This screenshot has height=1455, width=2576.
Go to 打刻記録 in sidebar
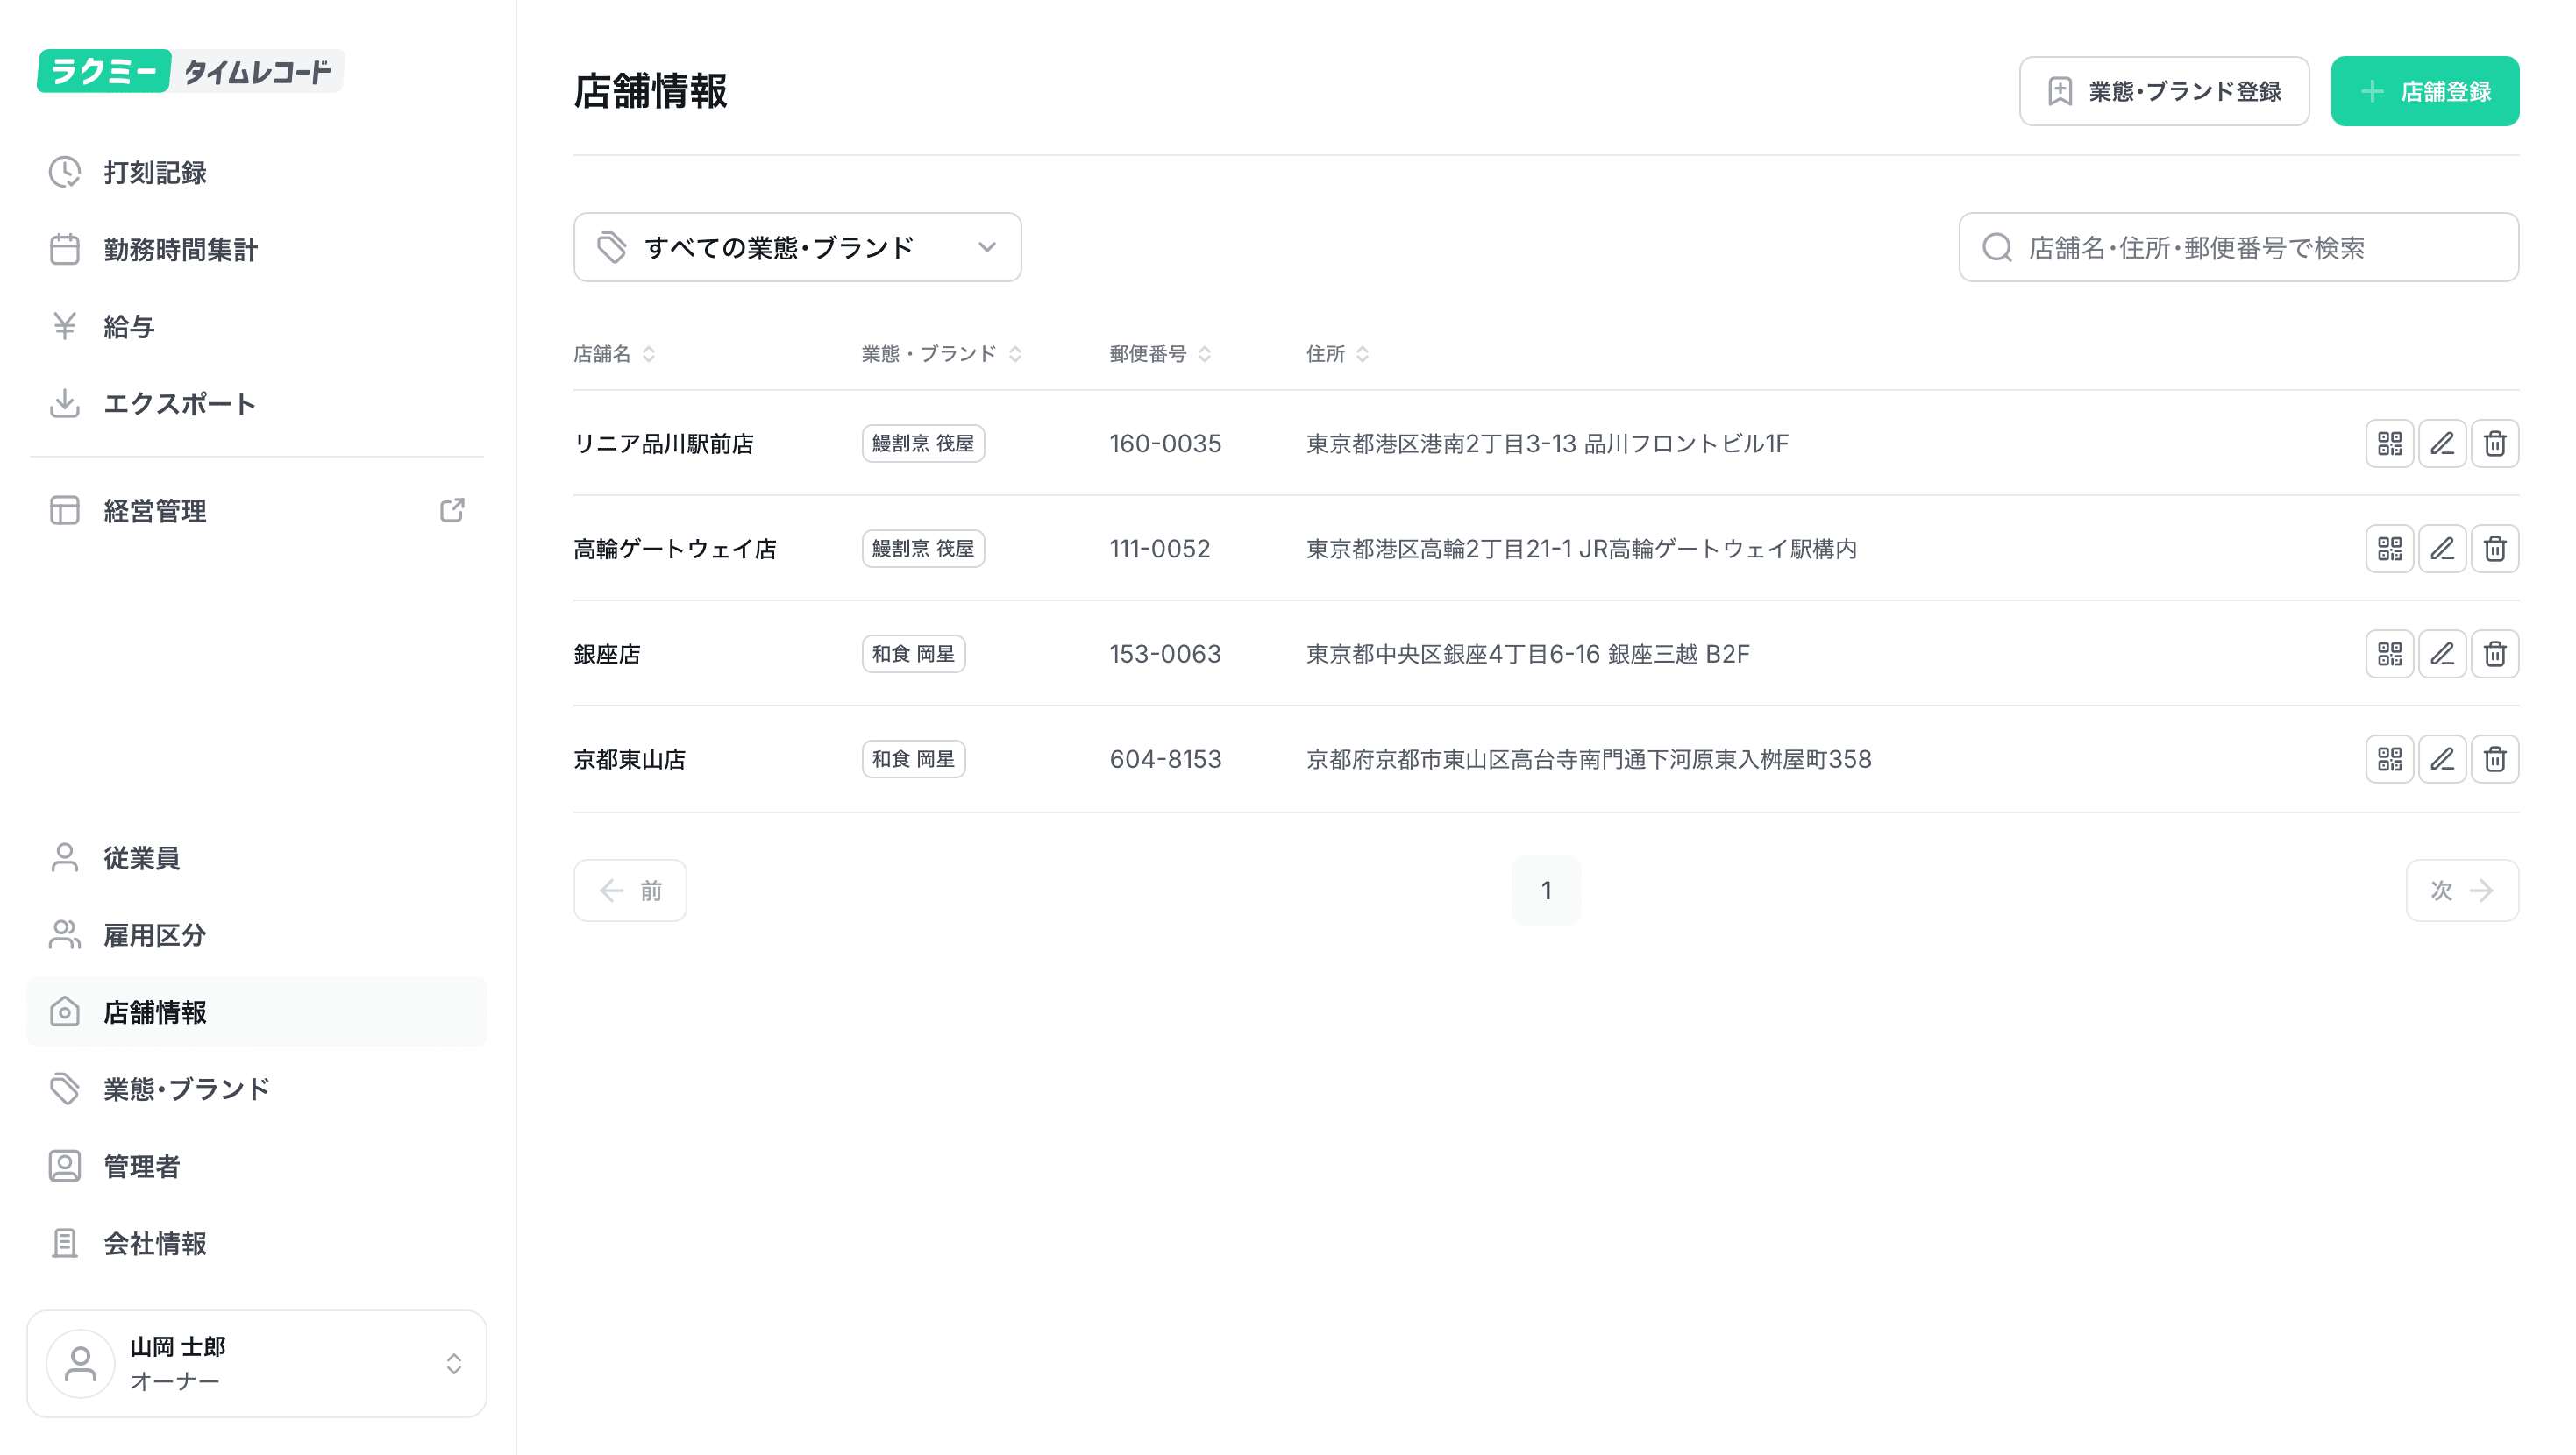[x=155, y=172]
